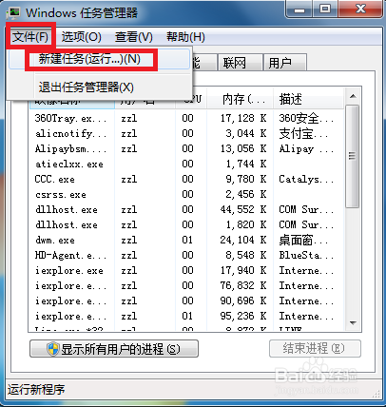
Task: Click the BlueSta... description cell
Action: [x=306, y=255]
